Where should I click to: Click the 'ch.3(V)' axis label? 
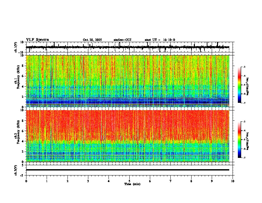[x=16, y=170]
